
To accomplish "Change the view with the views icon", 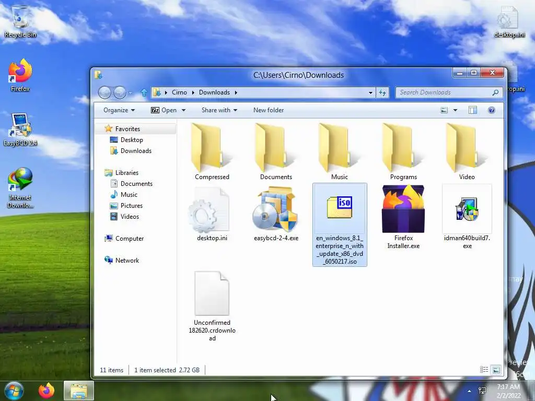I will coord(444,110).
